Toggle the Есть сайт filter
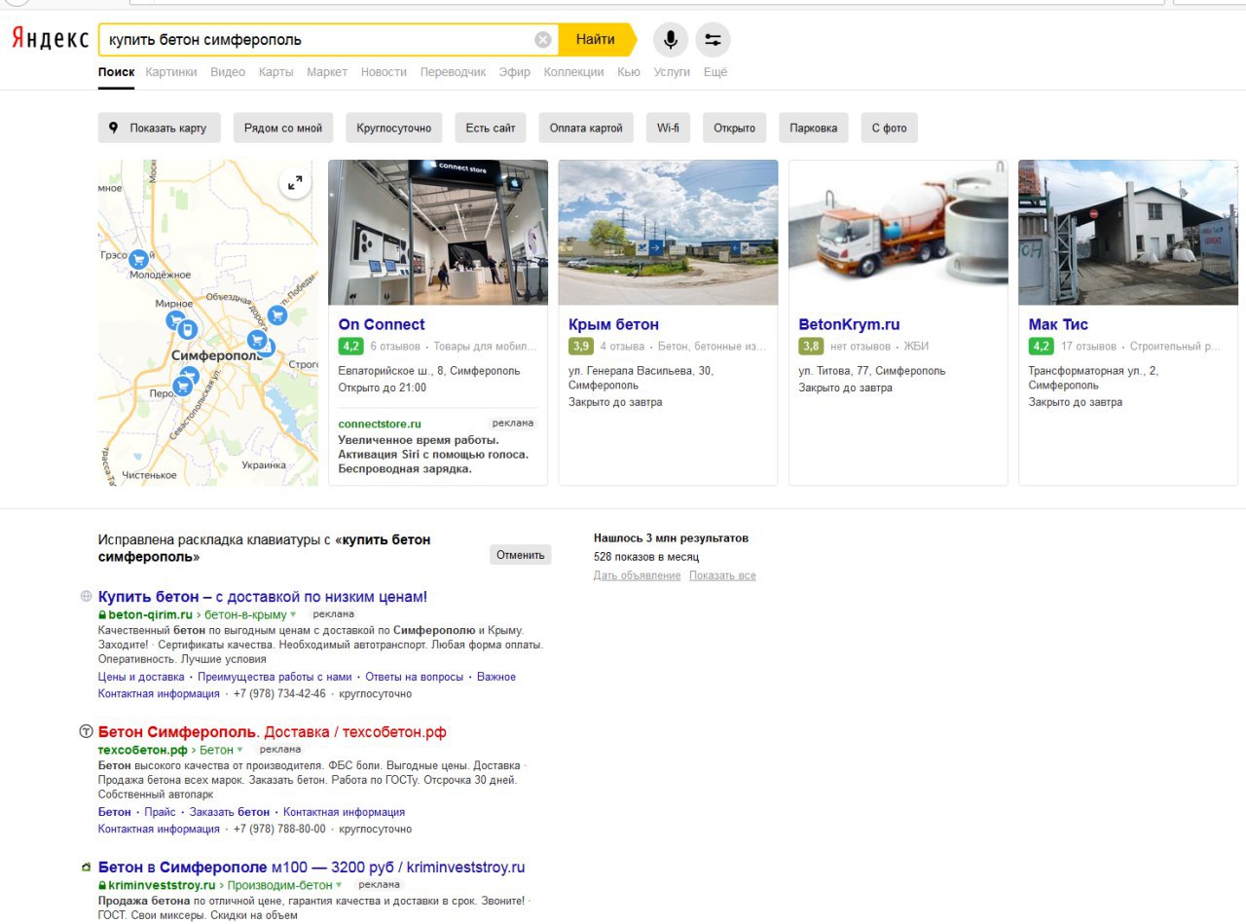This screenshot has height=924, width=1246. click(491, 128)
